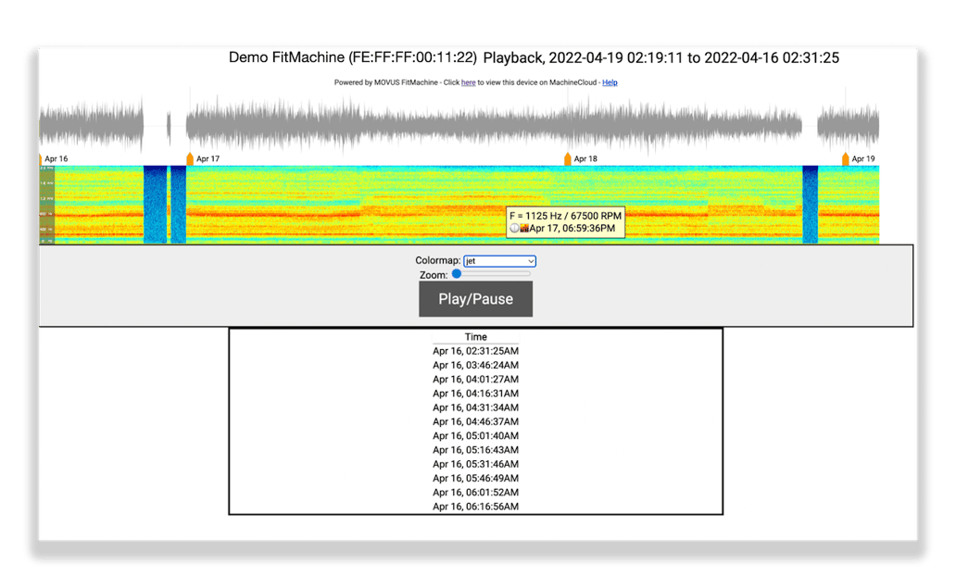The width and height of the screenshot is (956, 588).
Task: Select a different colormap from the jet combo box
Action: [x=499, y=260]
